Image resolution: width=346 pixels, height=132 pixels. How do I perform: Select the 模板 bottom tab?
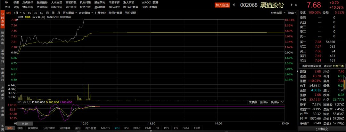click(x=20, y=128)
